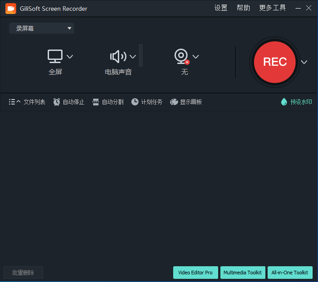Viewport: 318px width, 282px height.
Task: Click the 全屏 full screen label
Action: (55, 72)
